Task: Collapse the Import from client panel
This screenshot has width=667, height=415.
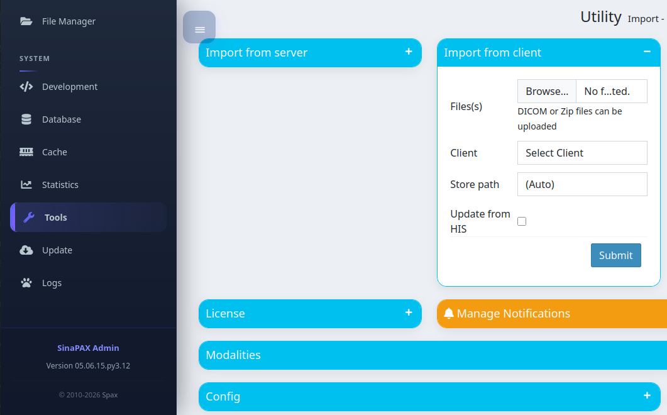Action: [647, 52]
